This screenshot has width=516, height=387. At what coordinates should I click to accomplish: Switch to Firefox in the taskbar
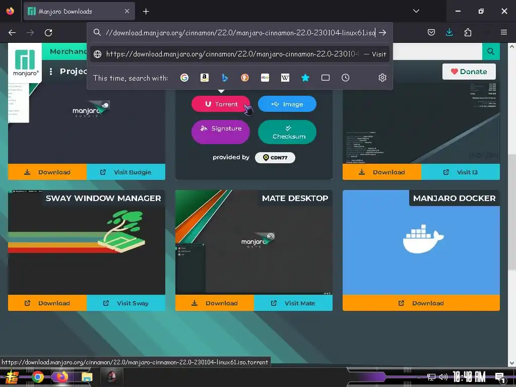coord(62,376)
